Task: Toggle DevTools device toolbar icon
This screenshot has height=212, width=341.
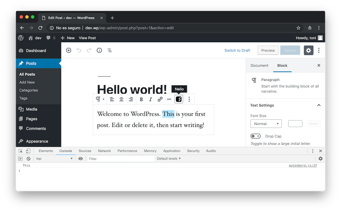Action: click(x=28, y=151)
